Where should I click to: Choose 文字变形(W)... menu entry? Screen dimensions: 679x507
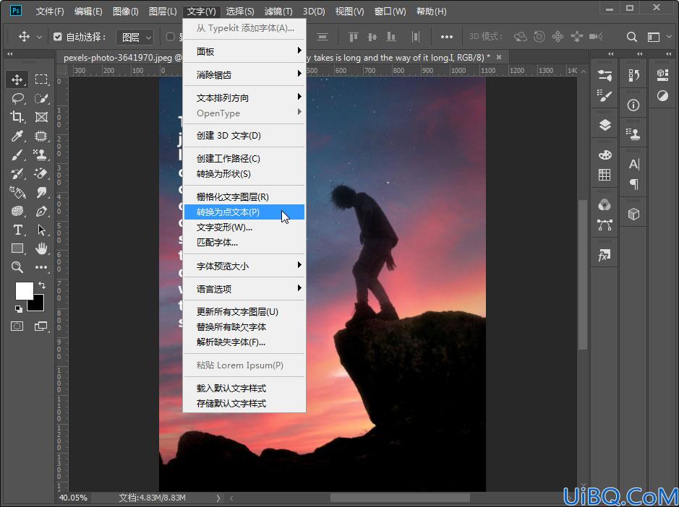244,227
